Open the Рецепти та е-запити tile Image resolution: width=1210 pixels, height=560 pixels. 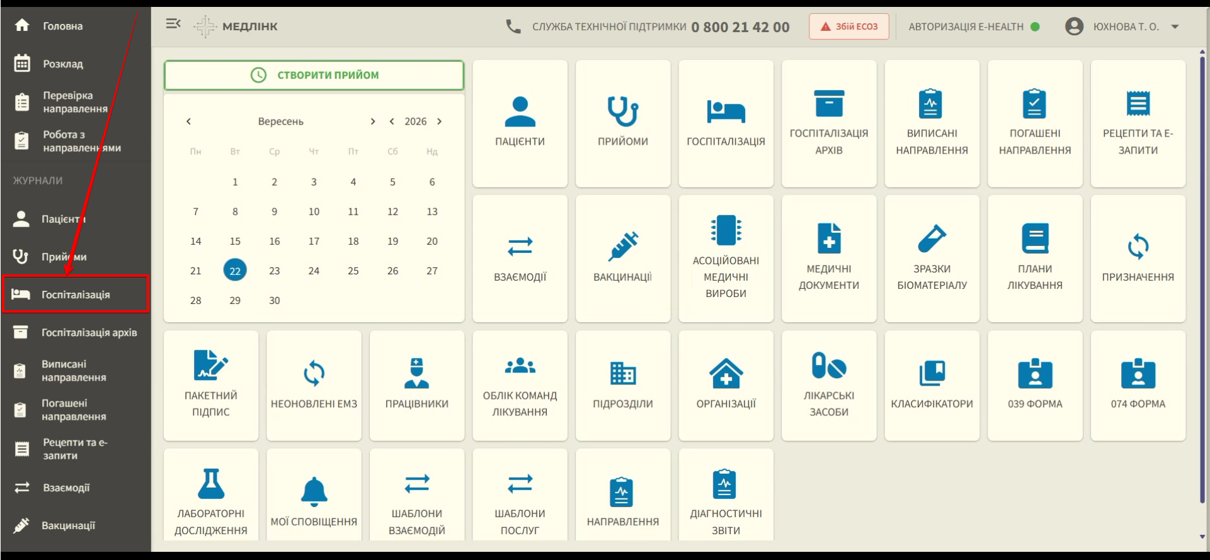[x=1138, y=123]
